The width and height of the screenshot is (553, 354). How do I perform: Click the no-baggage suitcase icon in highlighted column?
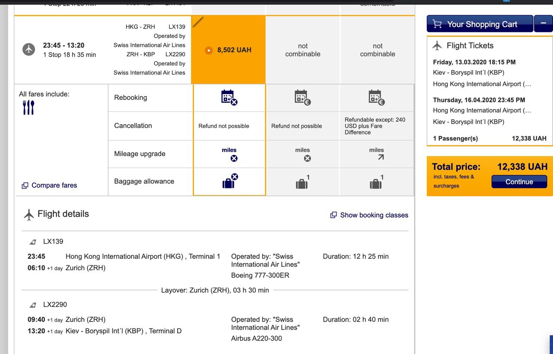tap(230, 181)
